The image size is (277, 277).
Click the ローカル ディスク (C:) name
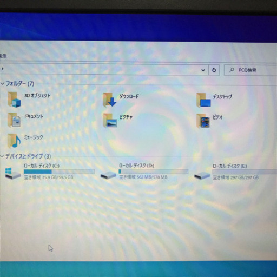42,166
